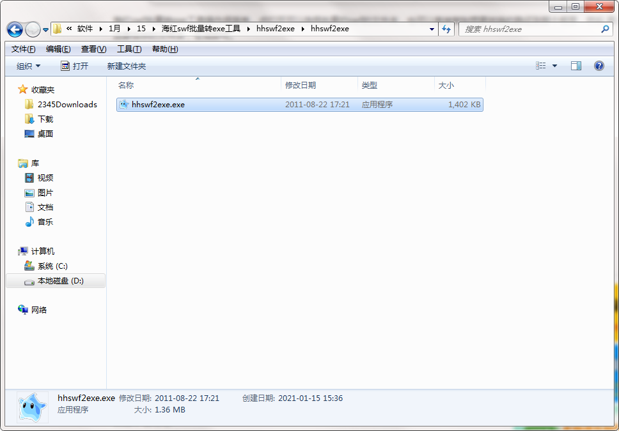
Task: Open help via blue question mark icon
Action: (599, 66)
